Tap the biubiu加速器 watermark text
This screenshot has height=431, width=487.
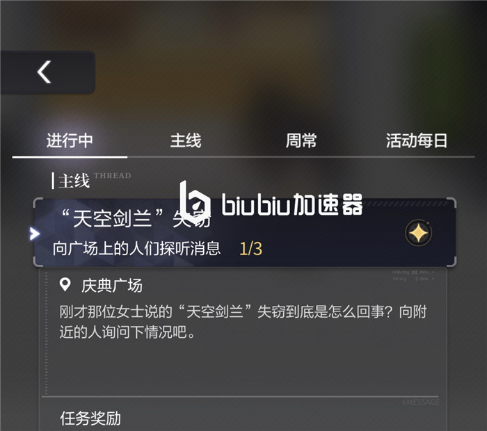coord(292,204)
